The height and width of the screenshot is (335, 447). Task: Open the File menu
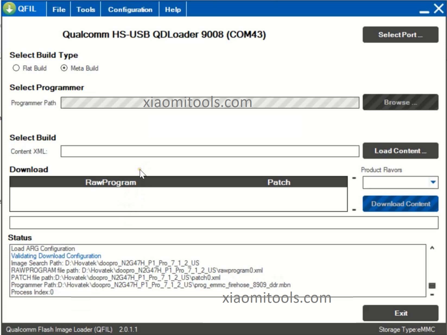pos(59,10)
